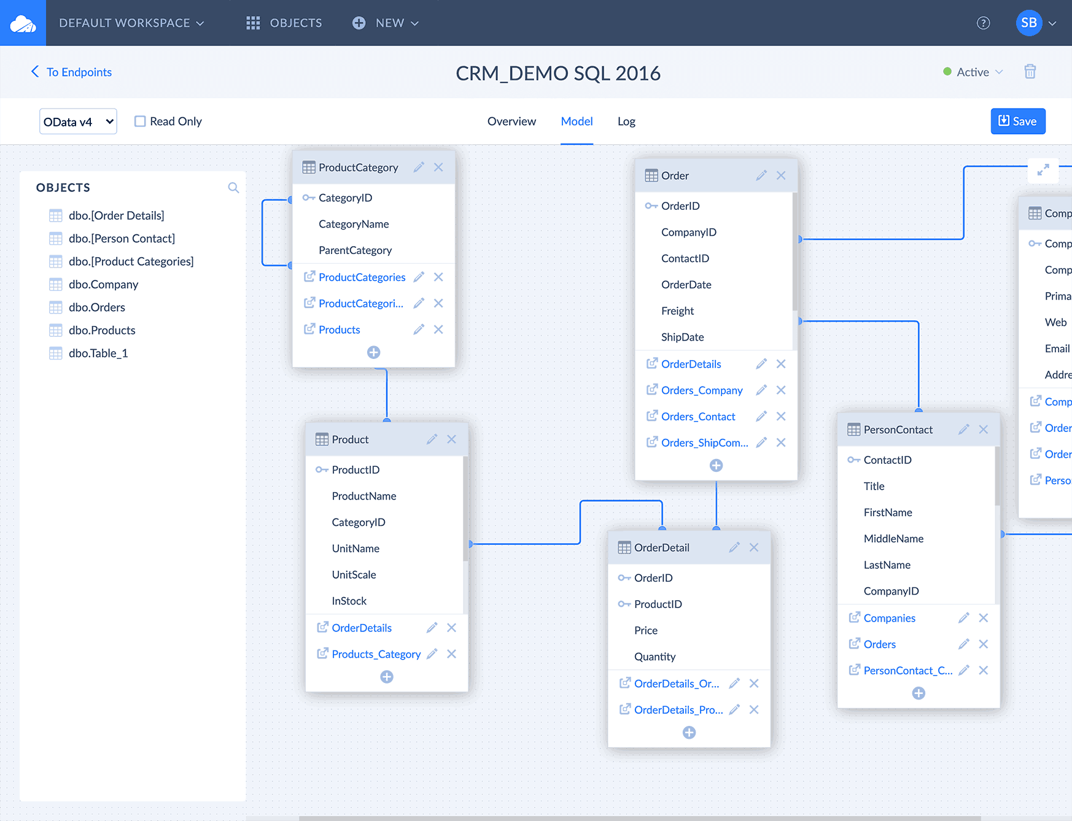The width and height of the screenshot is (1072, 821).
Task: Switch to the Log tab
Action: click(626, 121)
